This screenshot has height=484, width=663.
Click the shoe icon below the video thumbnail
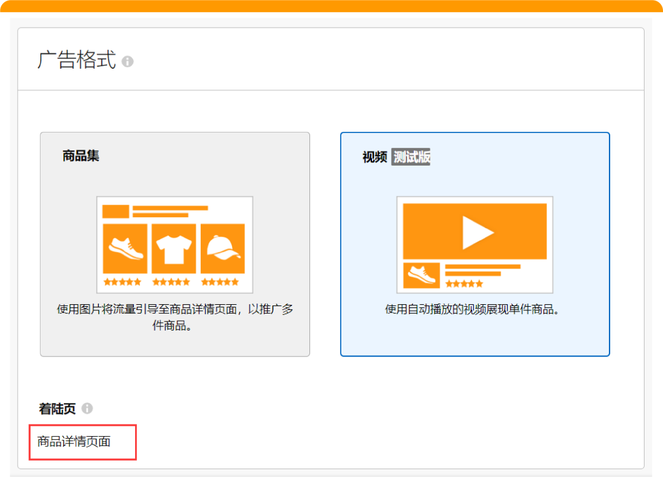(x=421, y=276)
